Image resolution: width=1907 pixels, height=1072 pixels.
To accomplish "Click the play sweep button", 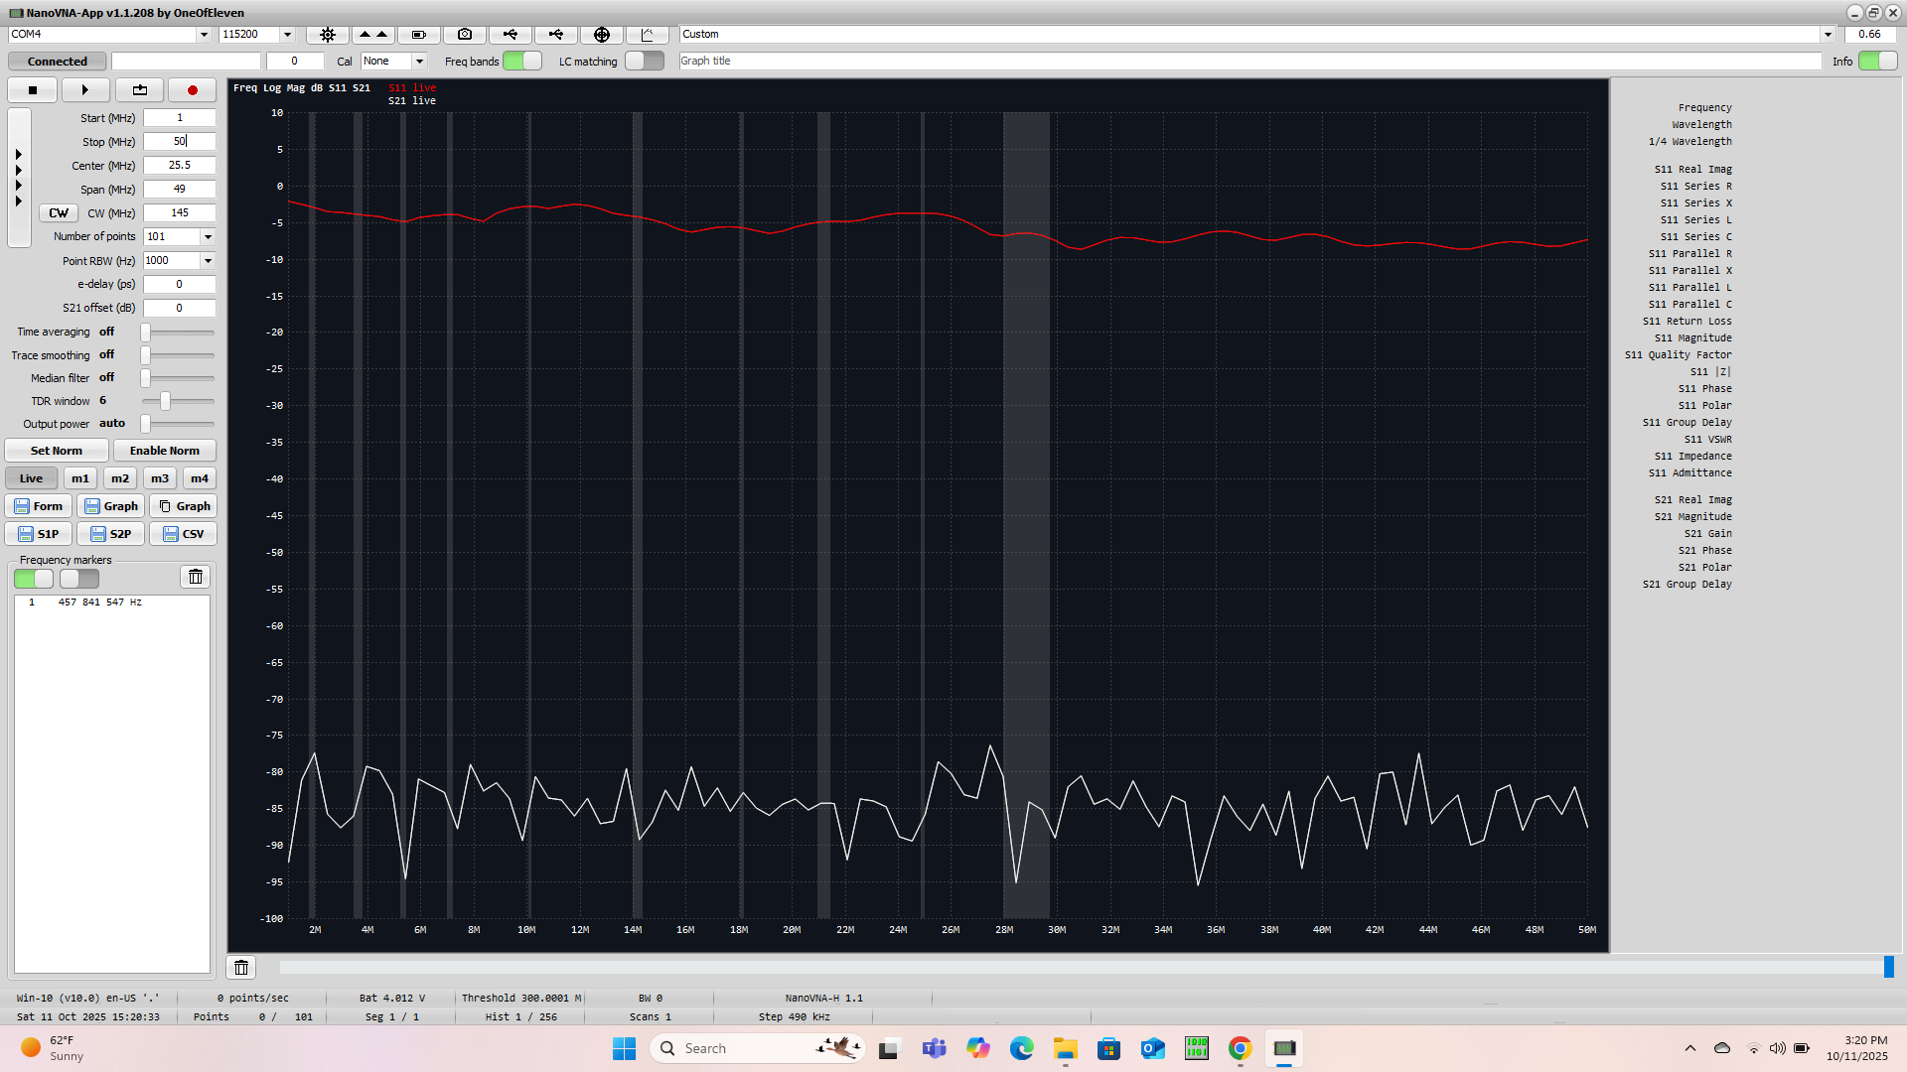I will 85,90.
